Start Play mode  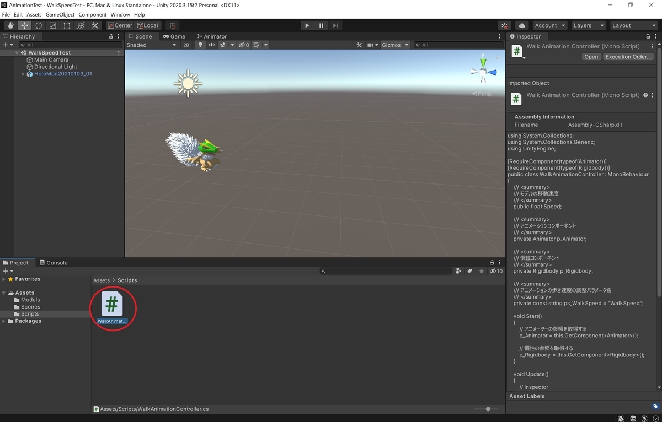click(x=307, y=25)
